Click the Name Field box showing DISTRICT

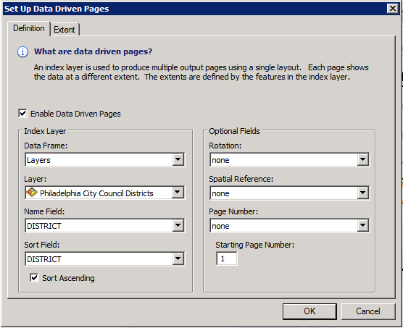tap(105, 226)
